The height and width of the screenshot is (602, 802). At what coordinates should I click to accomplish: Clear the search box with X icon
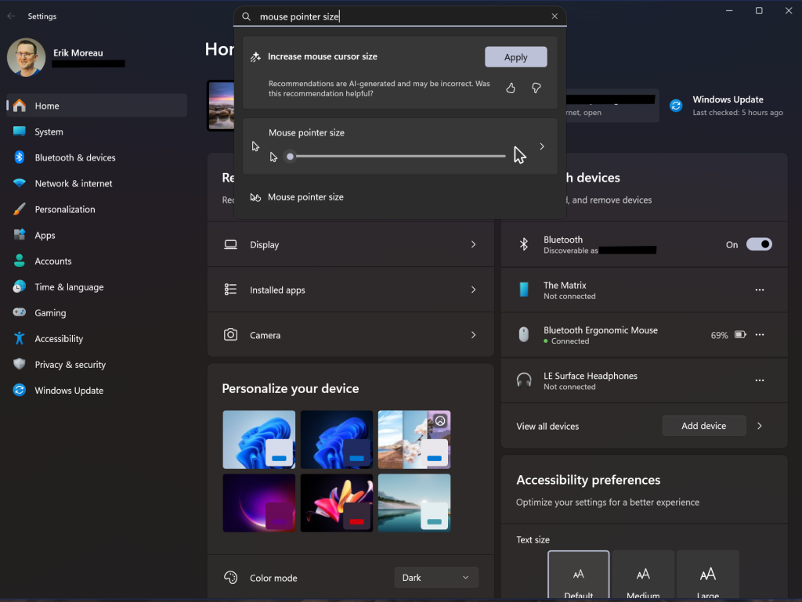pos(555,16)
